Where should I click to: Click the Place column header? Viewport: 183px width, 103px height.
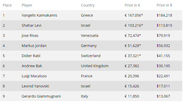point(7,5)
